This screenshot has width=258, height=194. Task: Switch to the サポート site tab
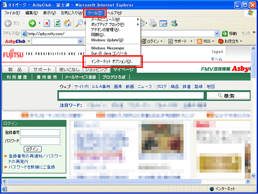point(42,69)
